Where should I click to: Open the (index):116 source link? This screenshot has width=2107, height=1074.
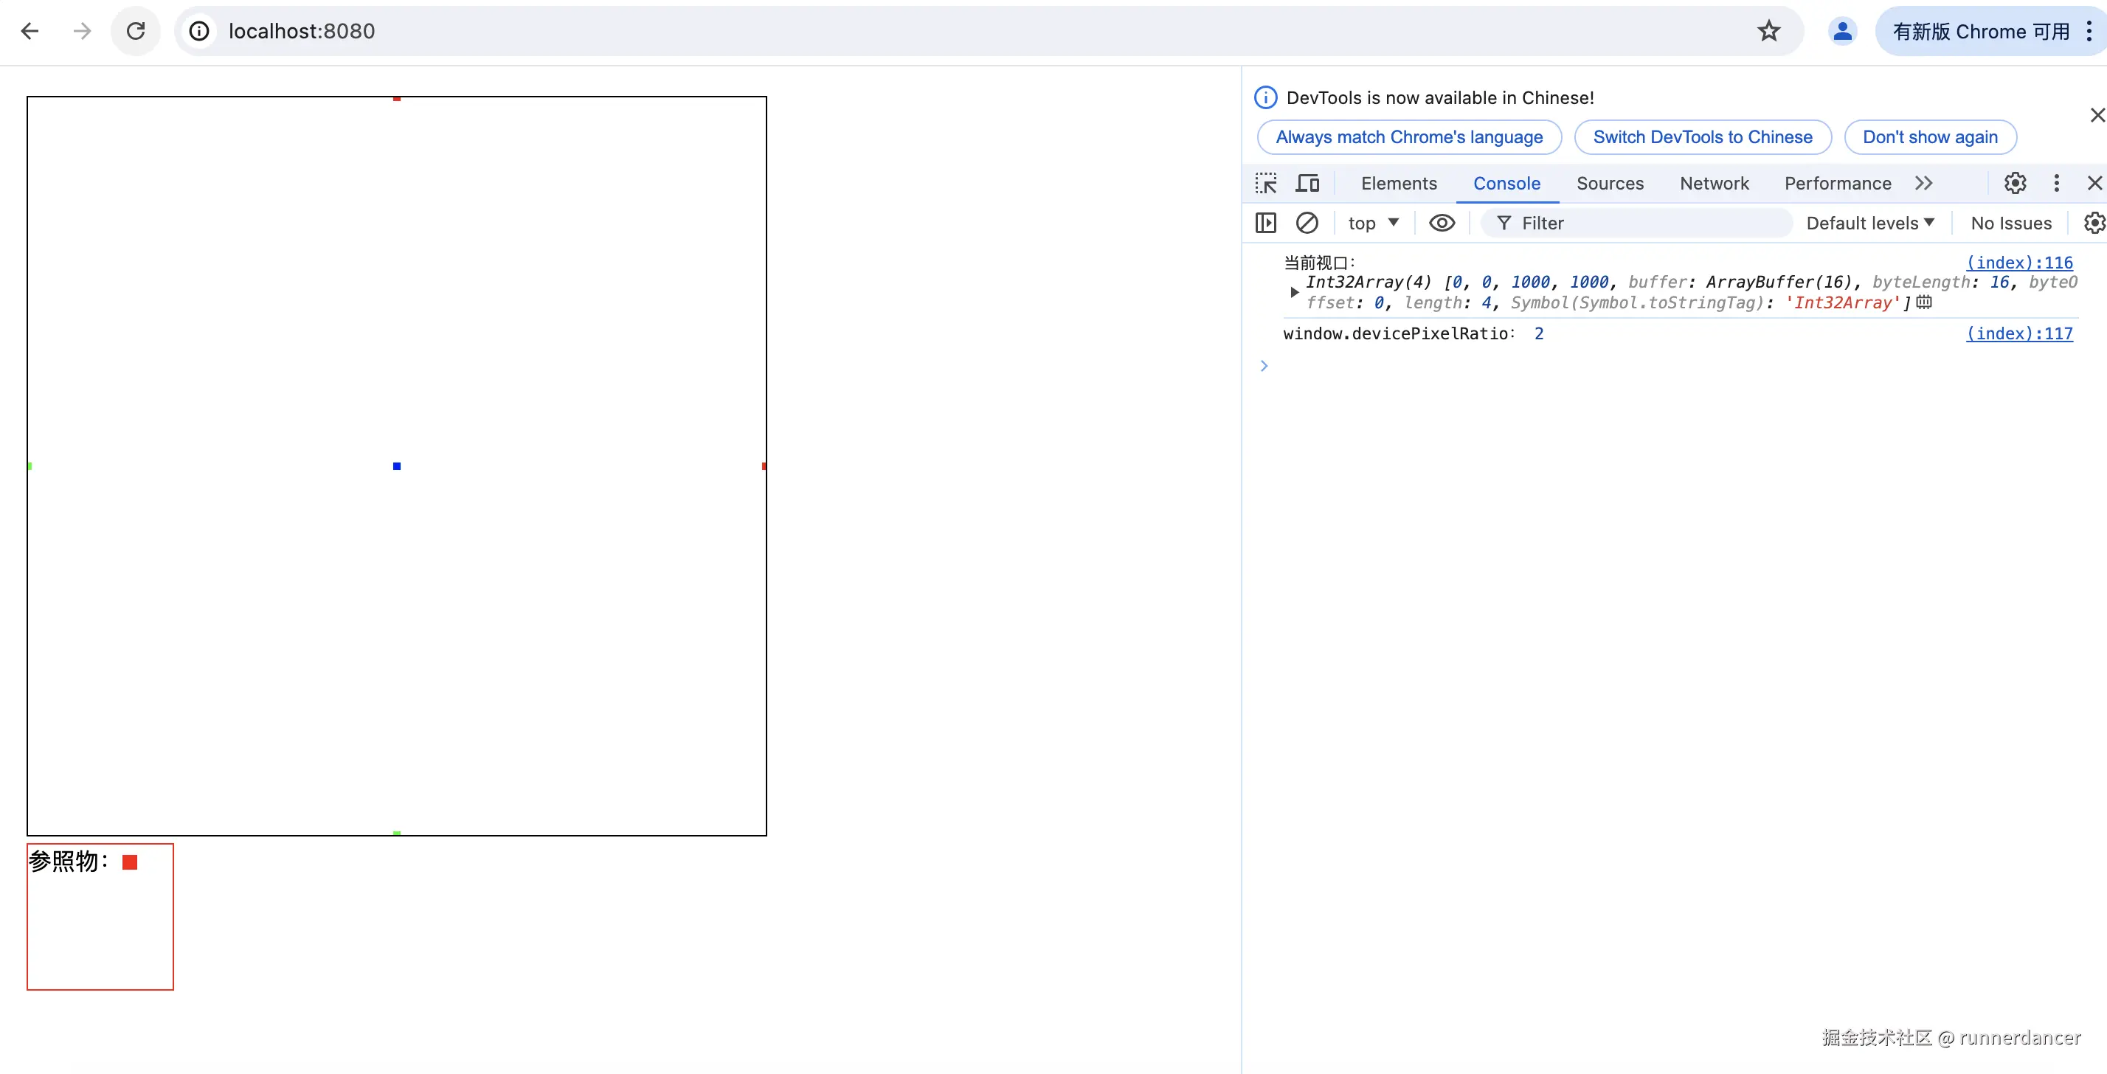(x=2018, y=263)
